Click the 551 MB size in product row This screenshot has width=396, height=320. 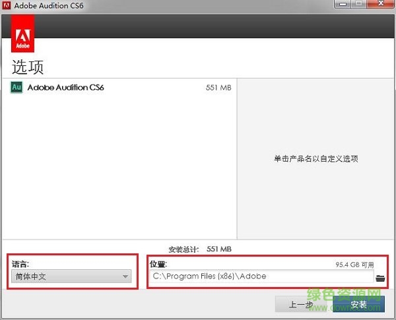[x=218, y=88]
